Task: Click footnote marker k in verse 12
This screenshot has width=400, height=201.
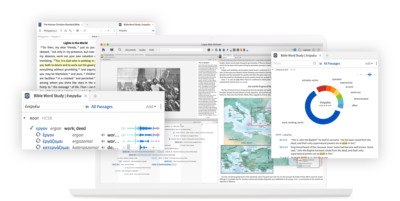Action: (78, 46)
